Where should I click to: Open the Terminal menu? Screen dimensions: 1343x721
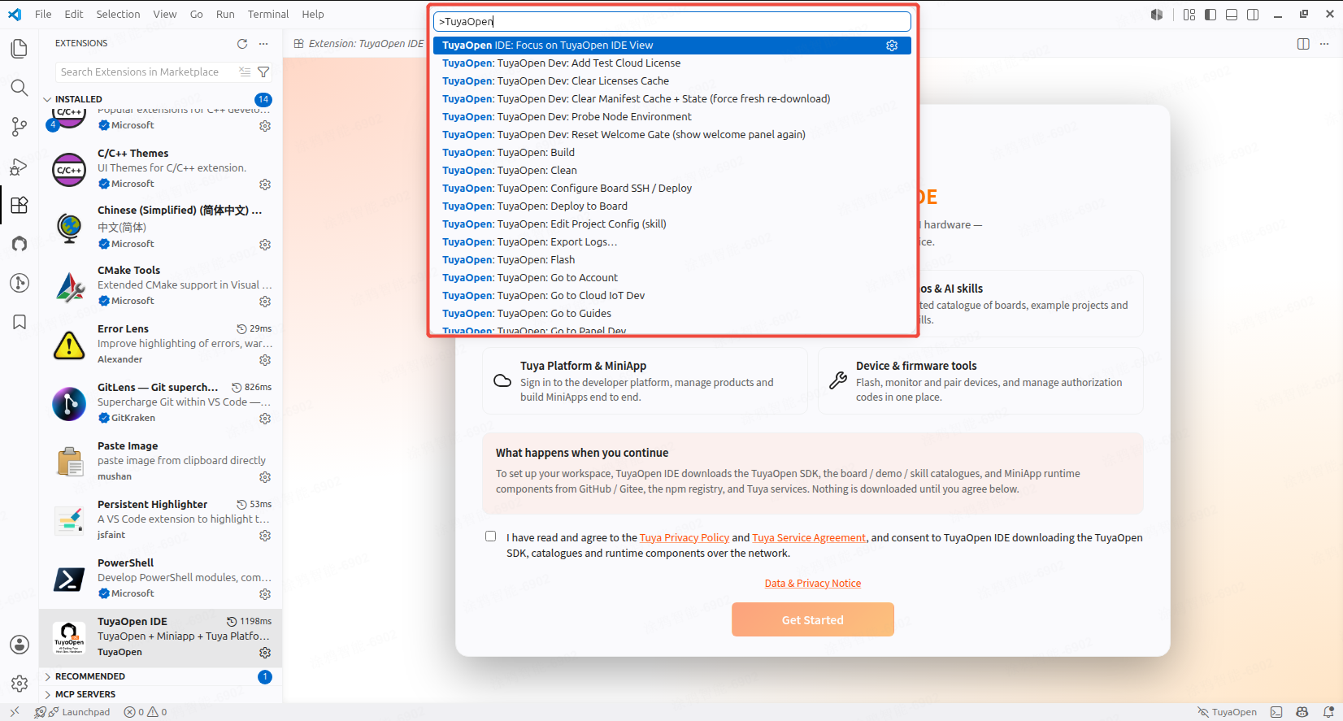click(268, 15)
